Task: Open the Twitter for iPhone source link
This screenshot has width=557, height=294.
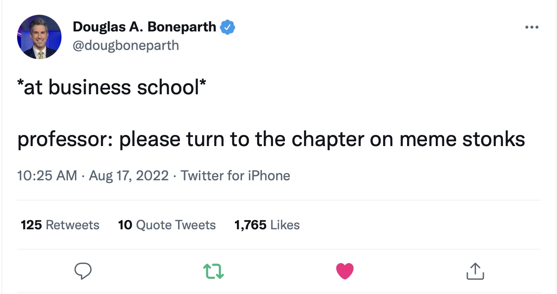Action: [235, 176]
